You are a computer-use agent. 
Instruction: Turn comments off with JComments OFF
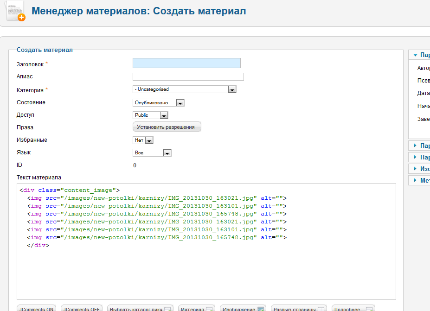(x=82, y=309)
